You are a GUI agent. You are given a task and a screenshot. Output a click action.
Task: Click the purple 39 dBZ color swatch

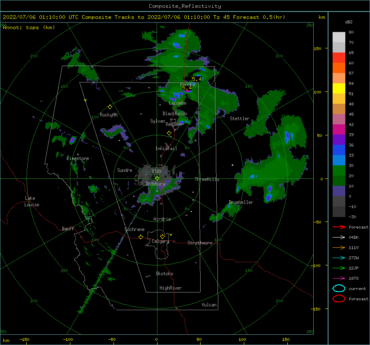(339, 139)
